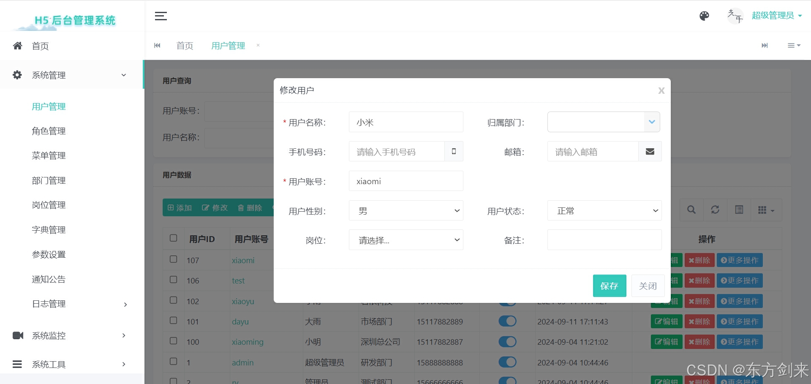This screenshot has width=811, height=384.
Task: Open the 超级管理员 account dropdown
Action: (x=776, y=16)
